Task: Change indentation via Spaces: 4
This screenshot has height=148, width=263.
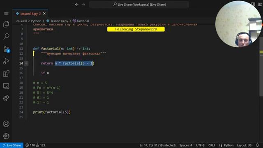Action: 186,145
